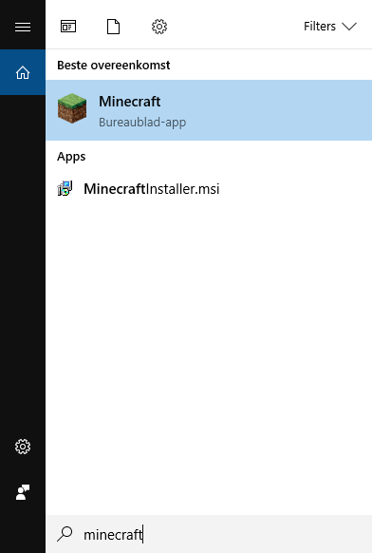The width and height of the screenshot is (372, 553).
Task: Filter results by Apps icon
Action: pyautogui.click(x=68, y=27)
